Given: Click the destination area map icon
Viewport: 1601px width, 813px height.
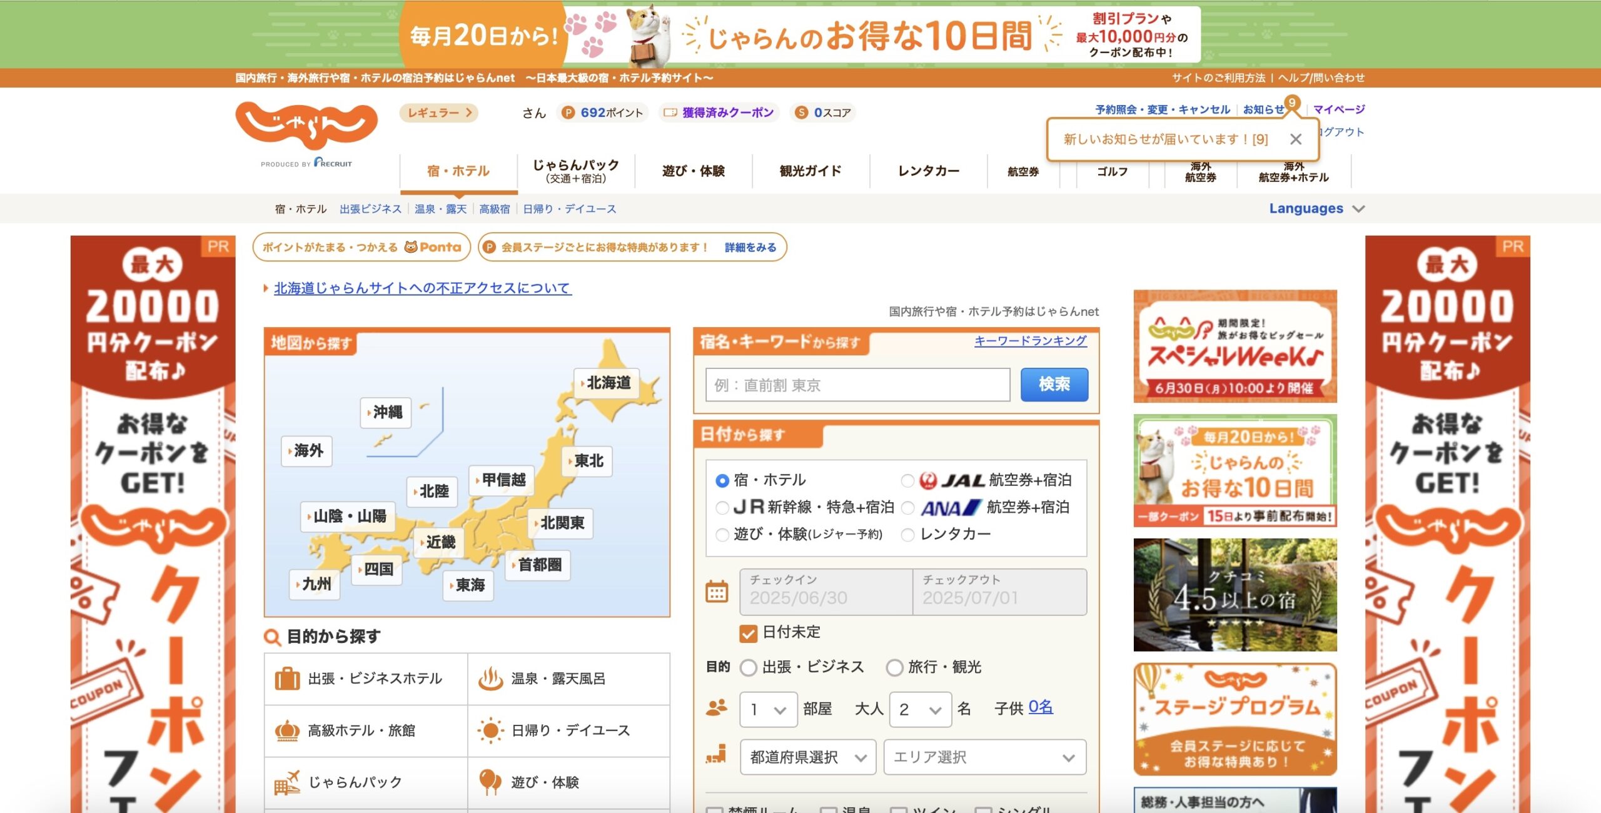Looking at the screenshot, I should pyautogui.click(x=717, y=755).
